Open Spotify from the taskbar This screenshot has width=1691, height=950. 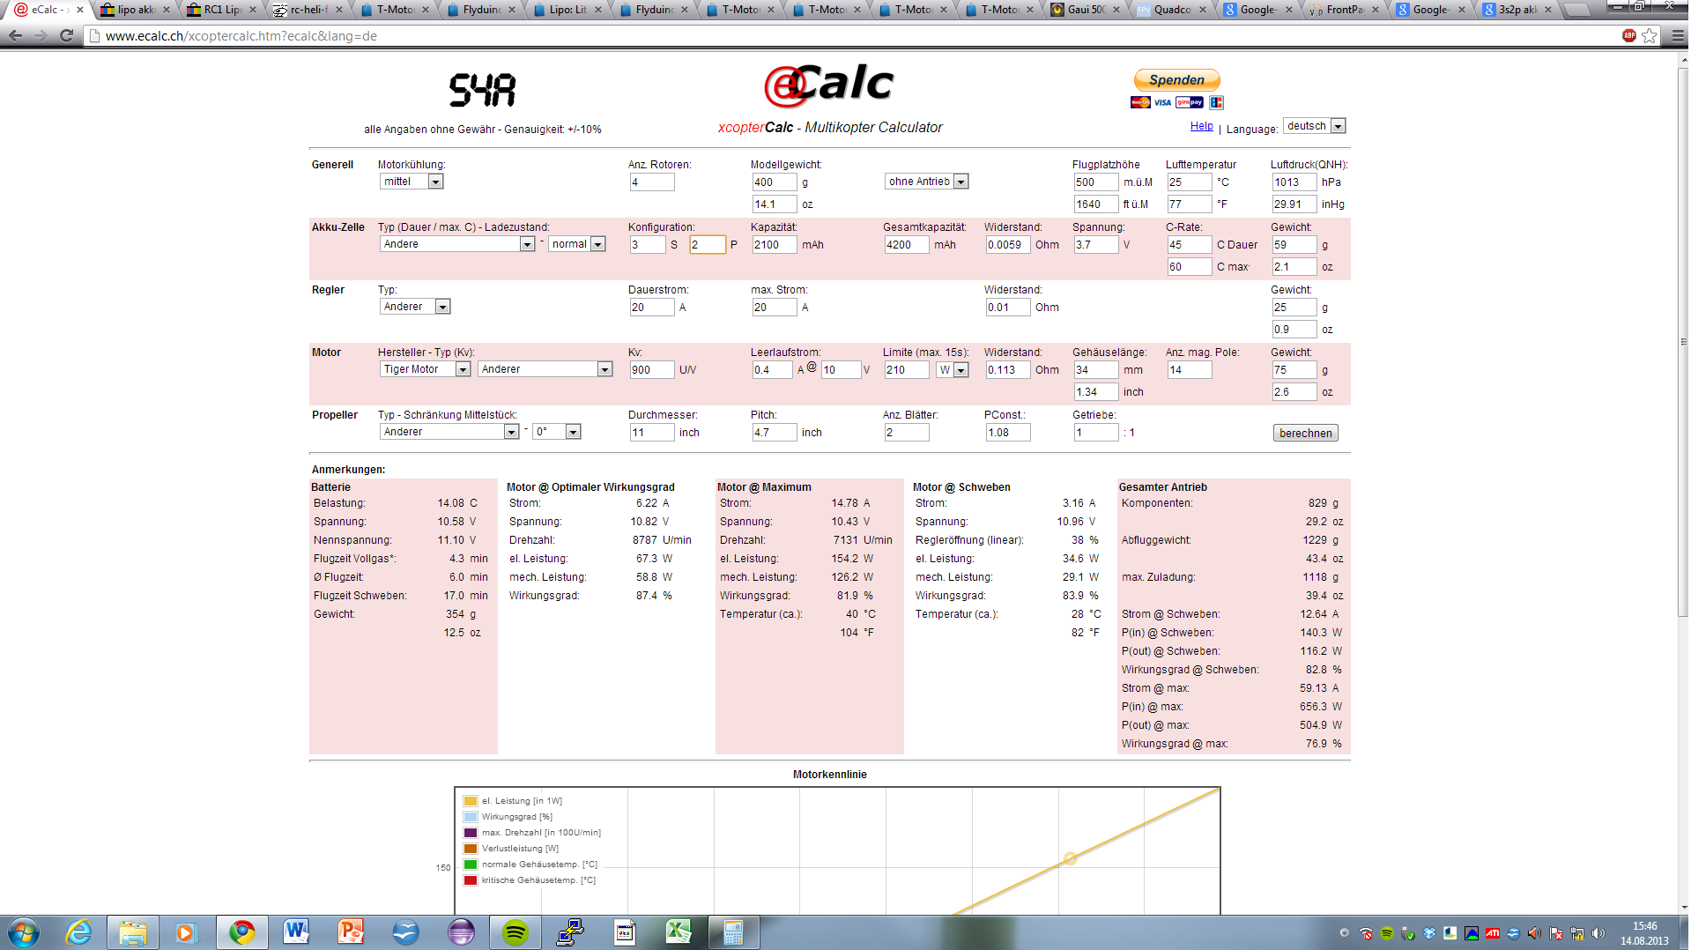tap(515, 931)
